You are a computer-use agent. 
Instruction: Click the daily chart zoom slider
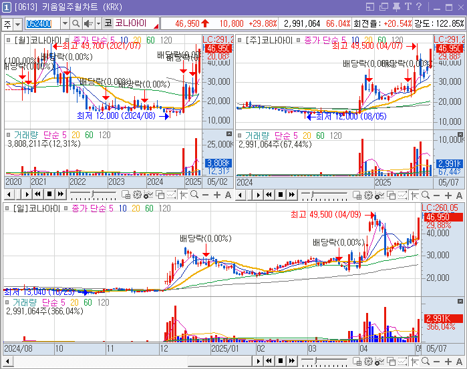click(324, 362)
